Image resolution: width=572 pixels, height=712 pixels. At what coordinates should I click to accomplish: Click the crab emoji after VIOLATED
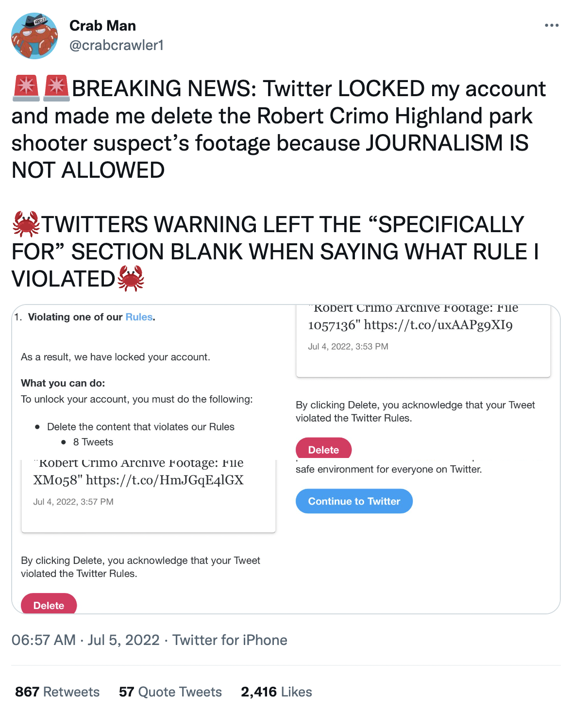131,278
